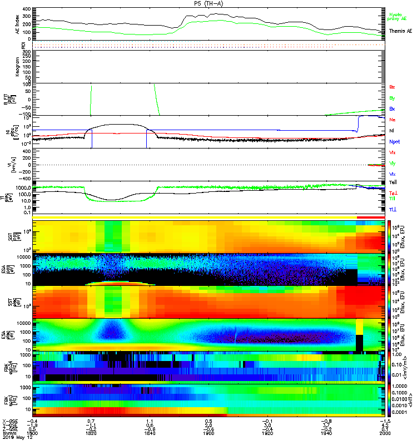The image size is (417, 445).
Task: Click the FBK edc34 <|mV/m|> color bar
Action: [389, 368]
